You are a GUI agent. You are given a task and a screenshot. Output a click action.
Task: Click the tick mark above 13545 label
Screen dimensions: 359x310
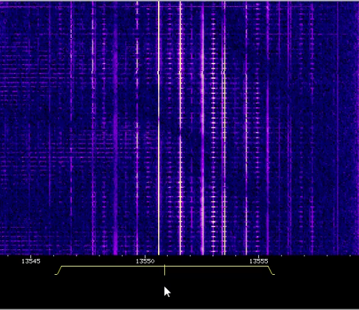point(31,256)
